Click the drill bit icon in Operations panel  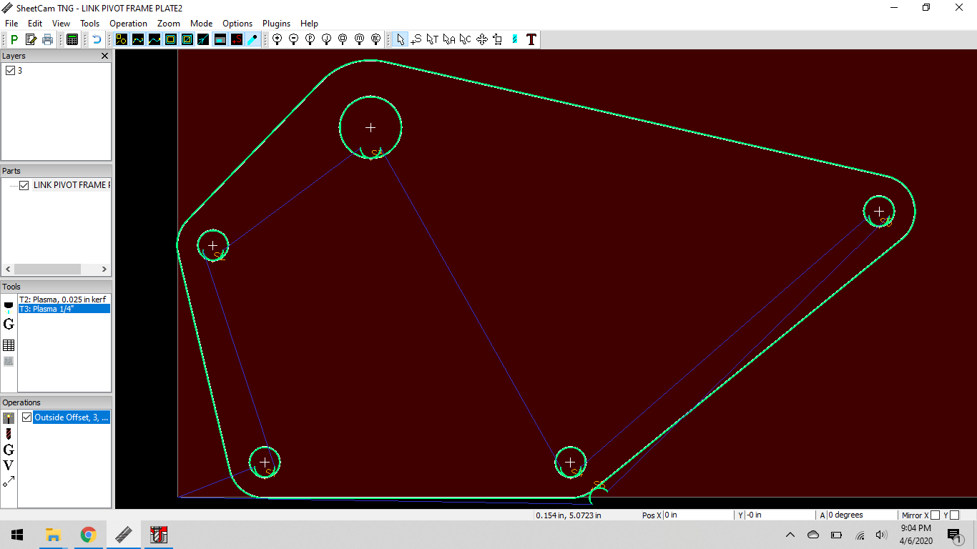(x=9, y=433)
